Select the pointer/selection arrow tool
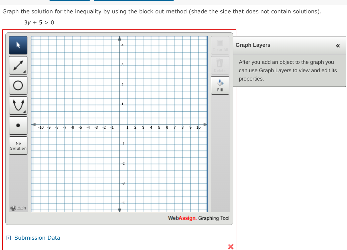Screen dimensions: 347x250 click(18, 45)
